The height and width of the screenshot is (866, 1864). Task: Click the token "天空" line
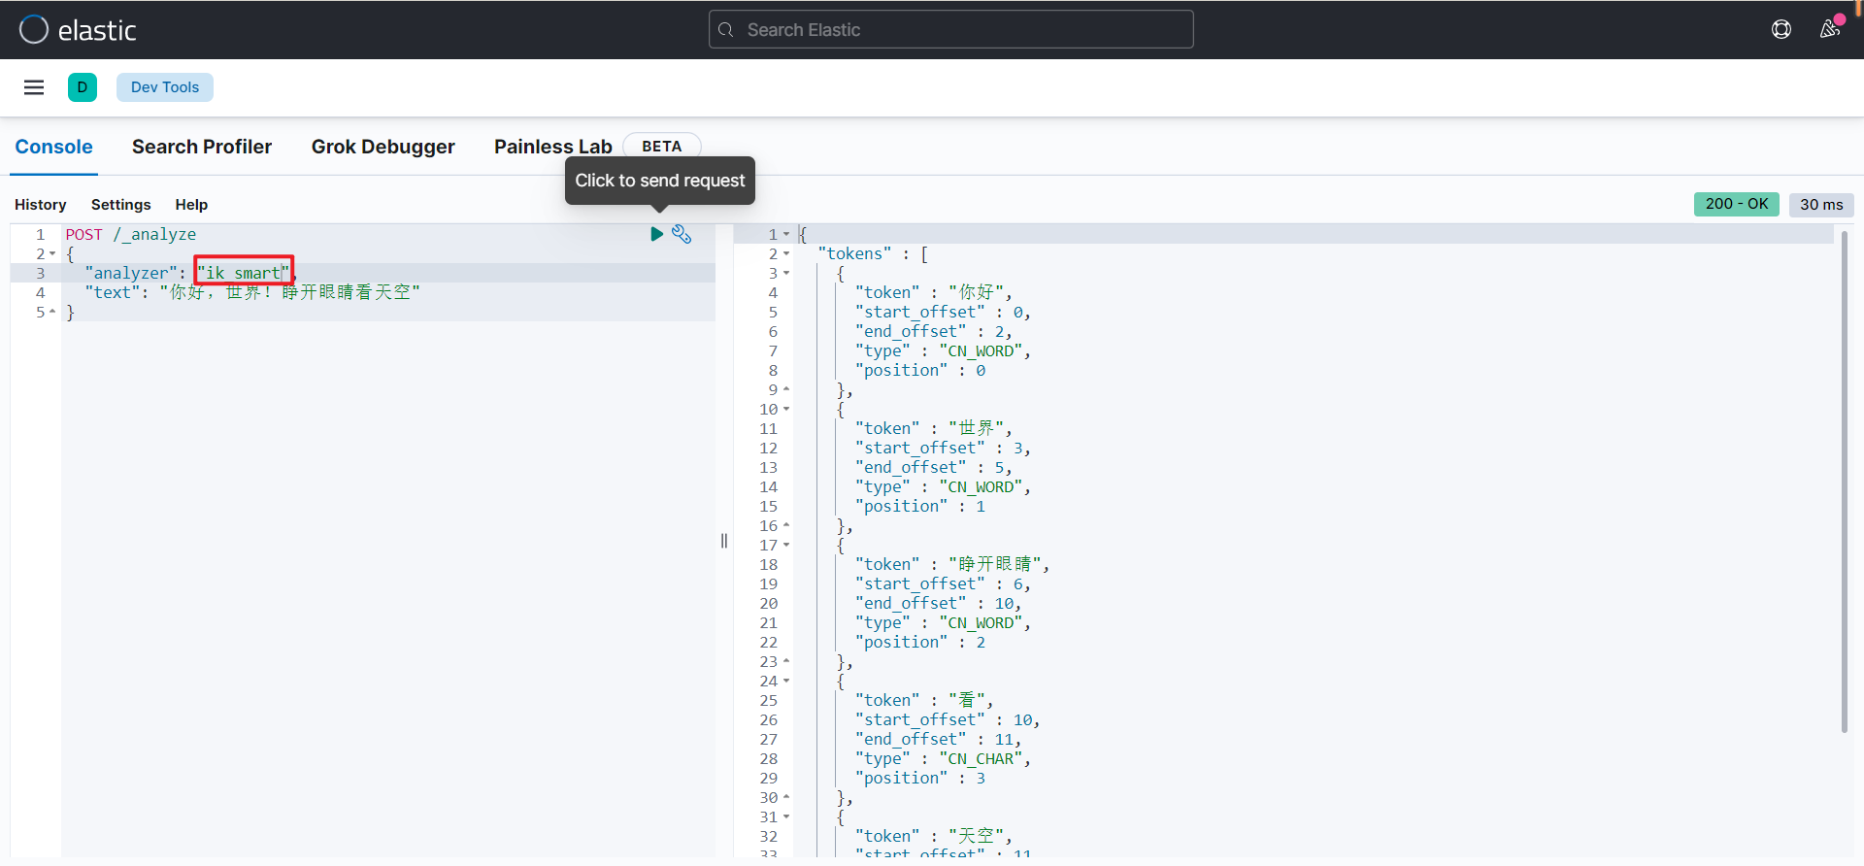(933, 836)
